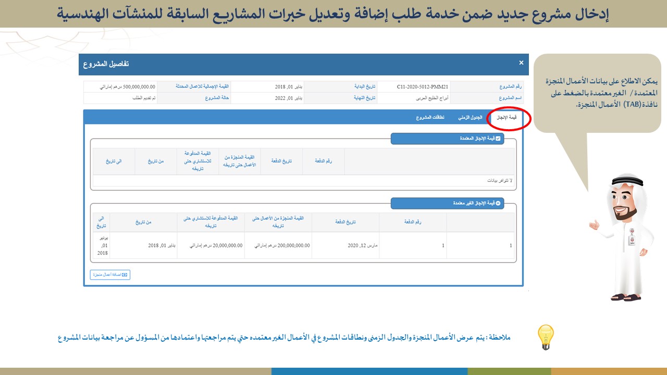Click the رقم الدفعة header in the approved table

point(323,161)
